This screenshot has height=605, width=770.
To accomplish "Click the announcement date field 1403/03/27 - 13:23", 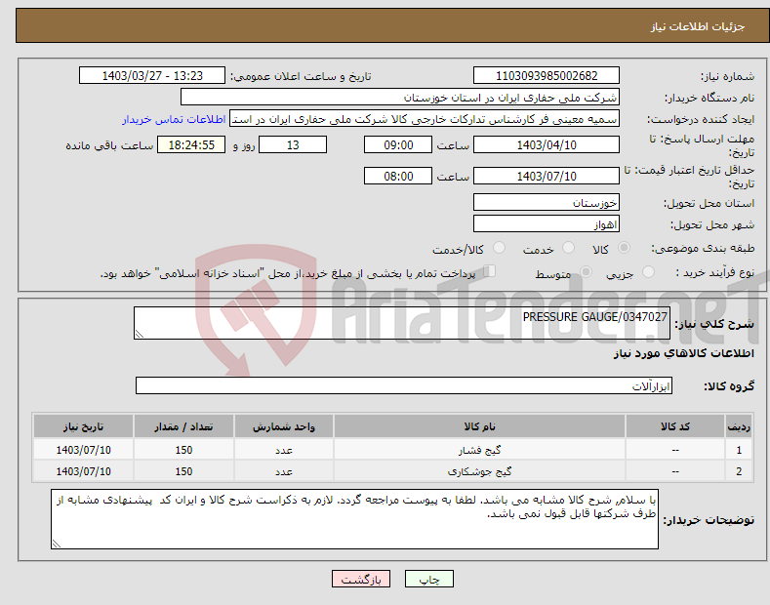I will click(x=151, y=76).
